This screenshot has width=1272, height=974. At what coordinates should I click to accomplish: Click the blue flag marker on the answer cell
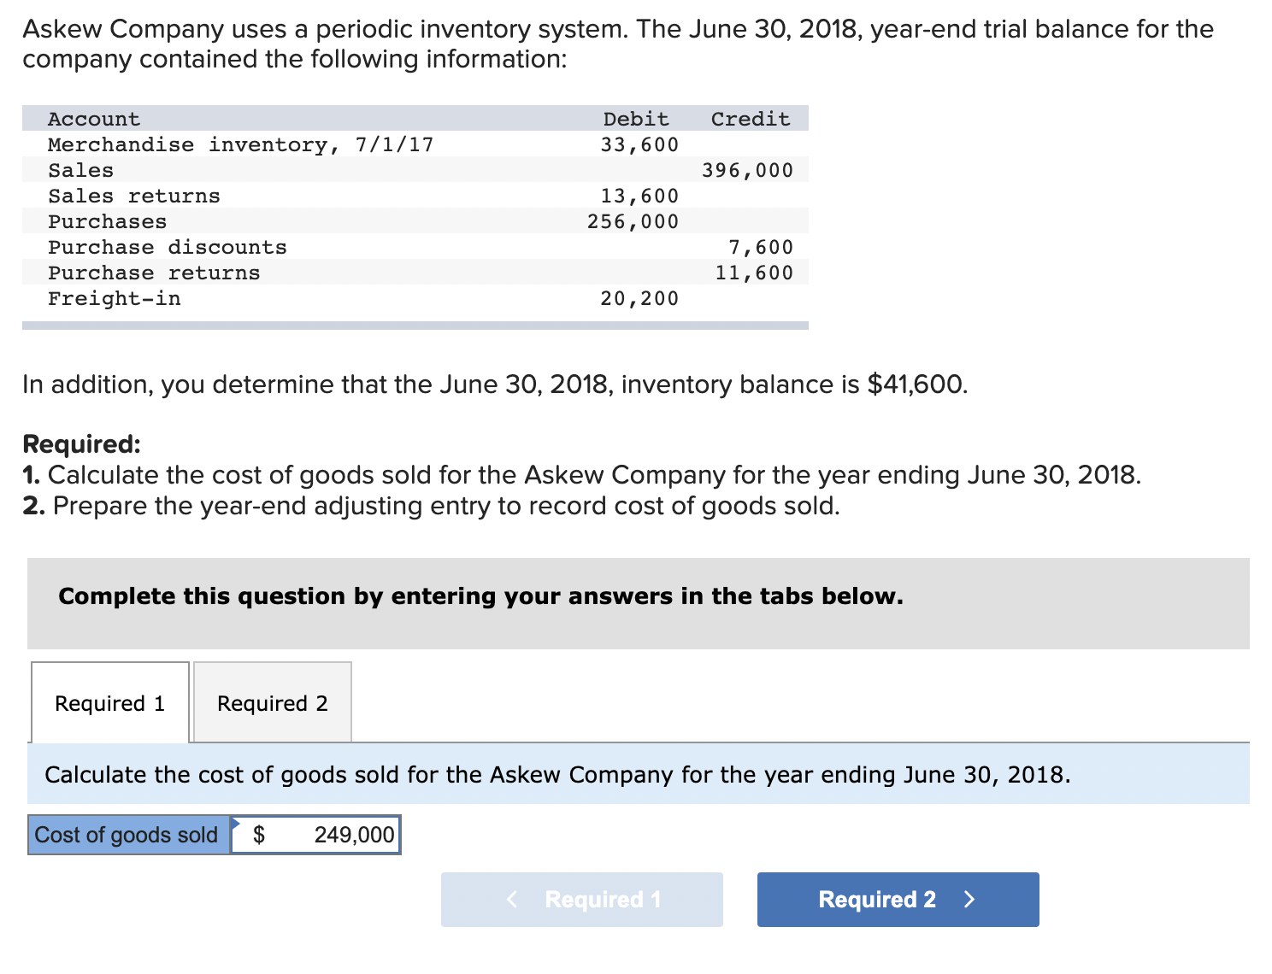[237, 821]
